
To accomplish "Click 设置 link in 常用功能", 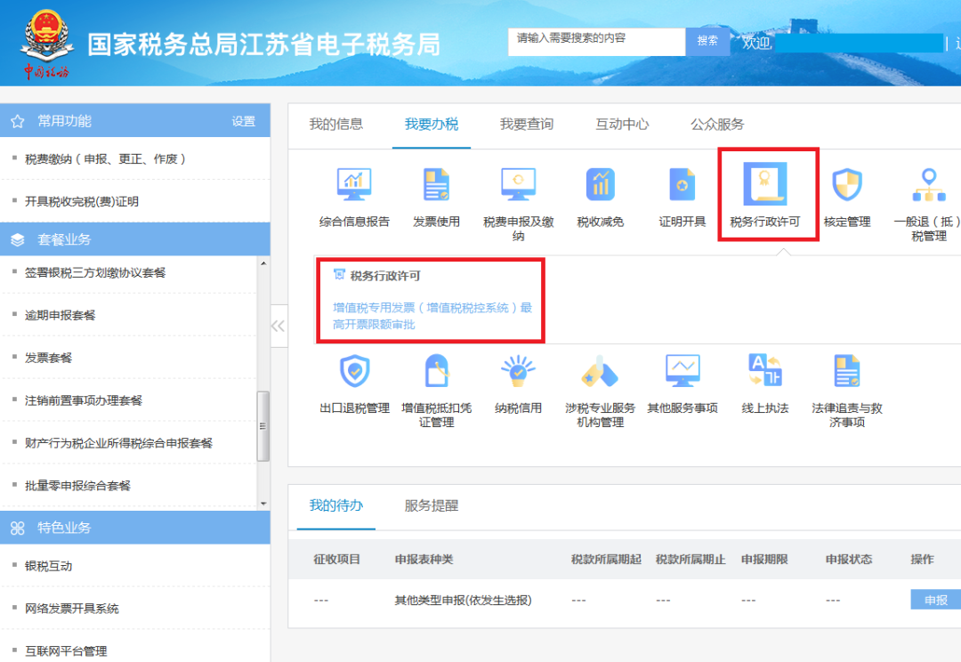I will 243,121.
